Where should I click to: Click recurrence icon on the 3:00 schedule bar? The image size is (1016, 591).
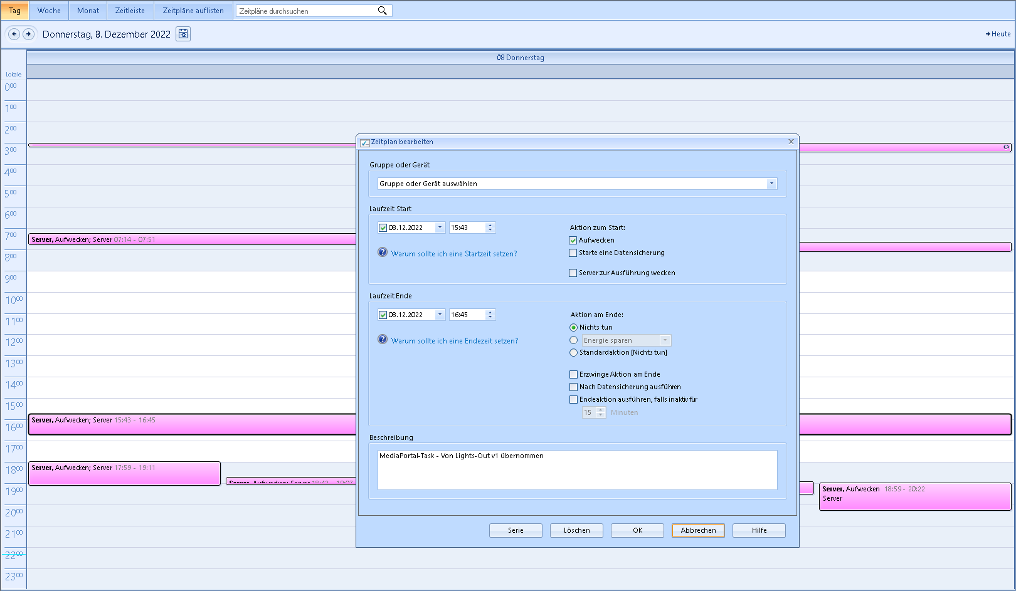(1007, 147)
